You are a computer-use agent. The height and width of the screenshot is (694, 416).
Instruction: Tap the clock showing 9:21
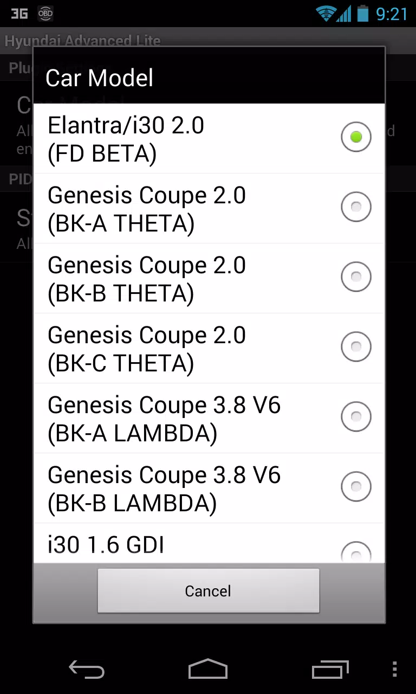pyautogui.click(x=391, y=14)
